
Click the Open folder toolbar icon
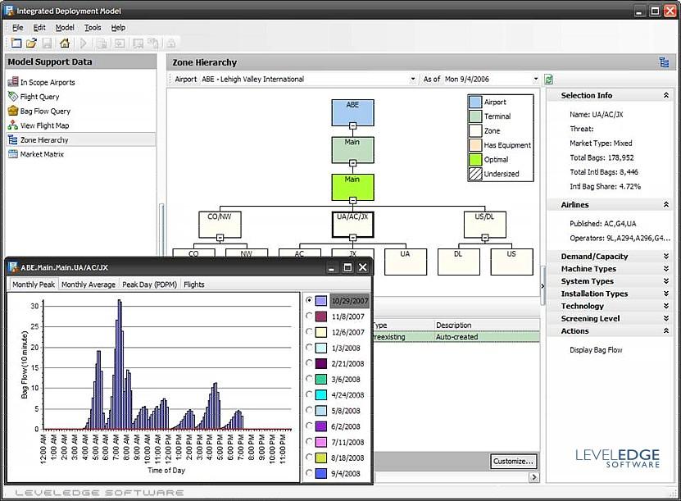(31, 43)
